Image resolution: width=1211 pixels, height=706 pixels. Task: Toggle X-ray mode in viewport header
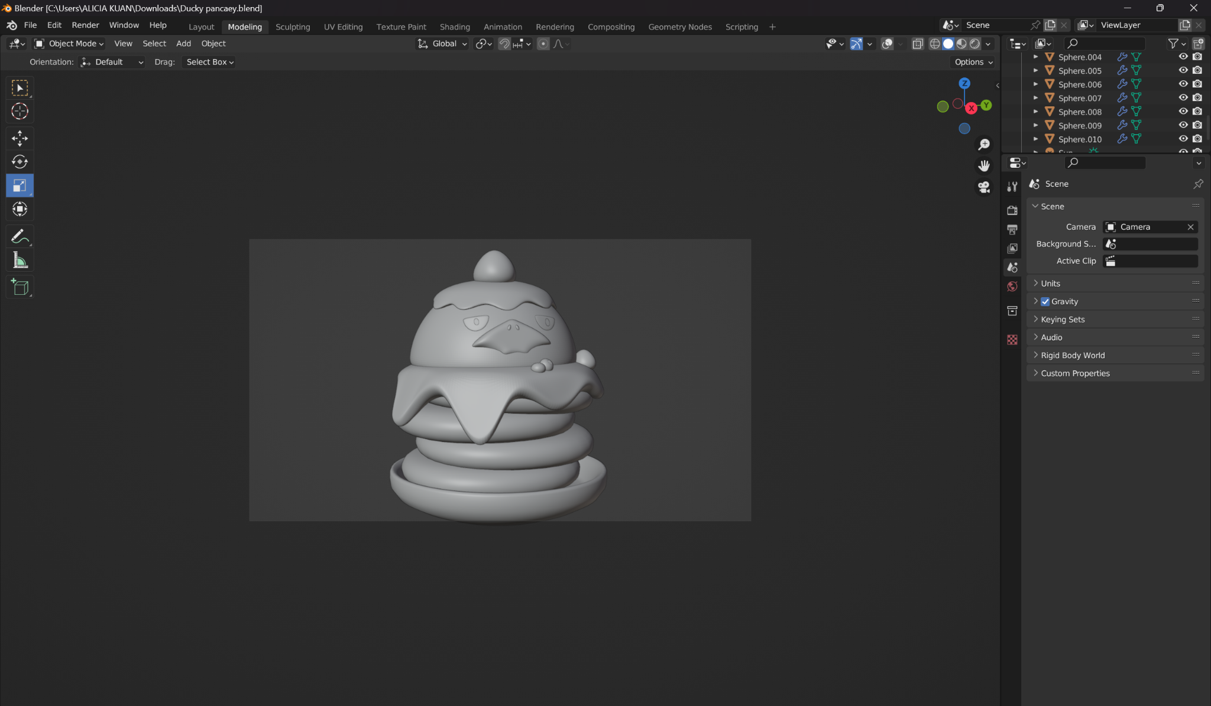918,44
